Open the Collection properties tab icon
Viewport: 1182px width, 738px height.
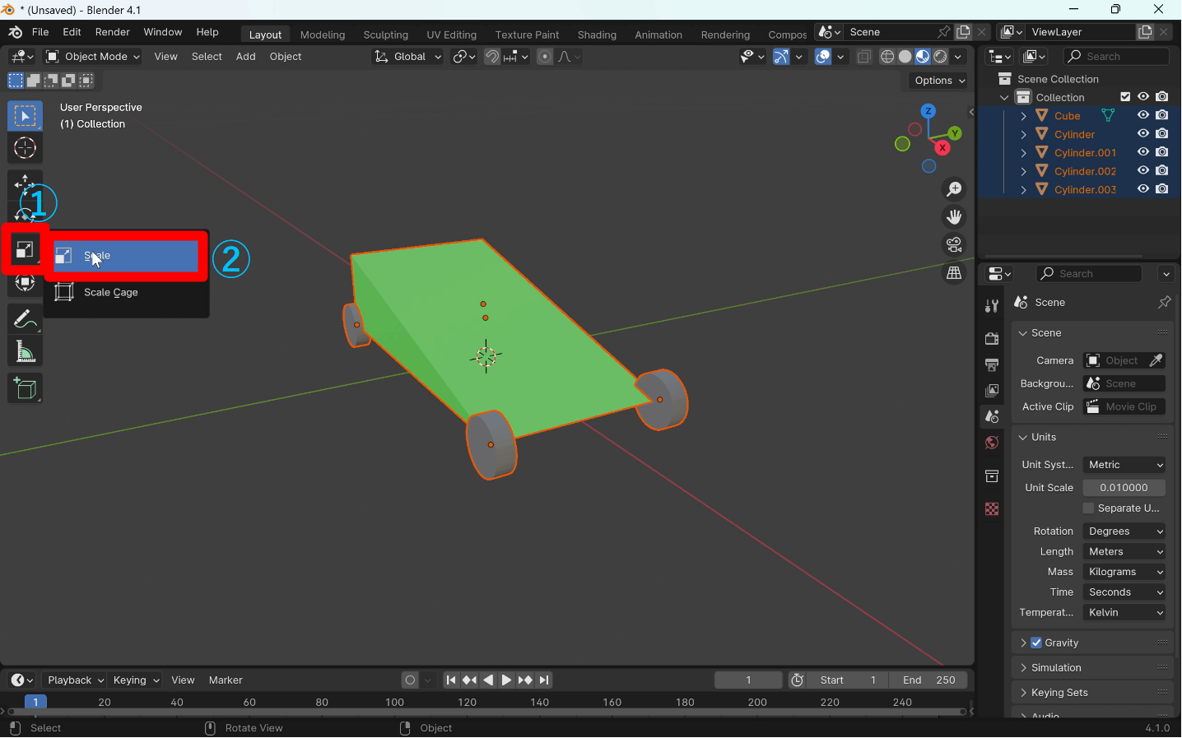click(x=992, y=476)
